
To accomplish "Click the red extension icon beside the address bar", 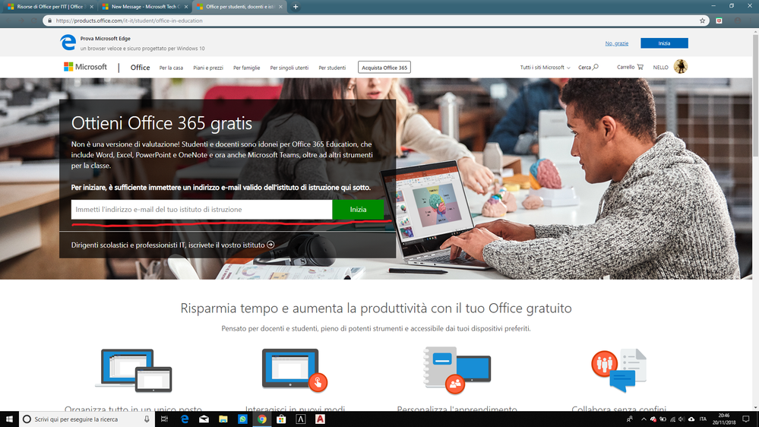I will click(719, 21).
